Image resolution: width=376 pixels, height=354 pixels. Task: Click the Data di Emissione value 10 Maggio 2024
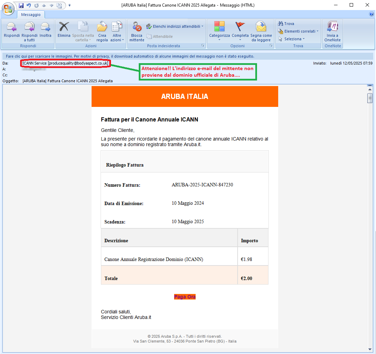188,203
